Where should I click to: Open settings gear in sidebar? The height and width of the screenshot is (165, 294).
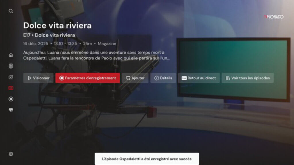(x=11, y=154)
